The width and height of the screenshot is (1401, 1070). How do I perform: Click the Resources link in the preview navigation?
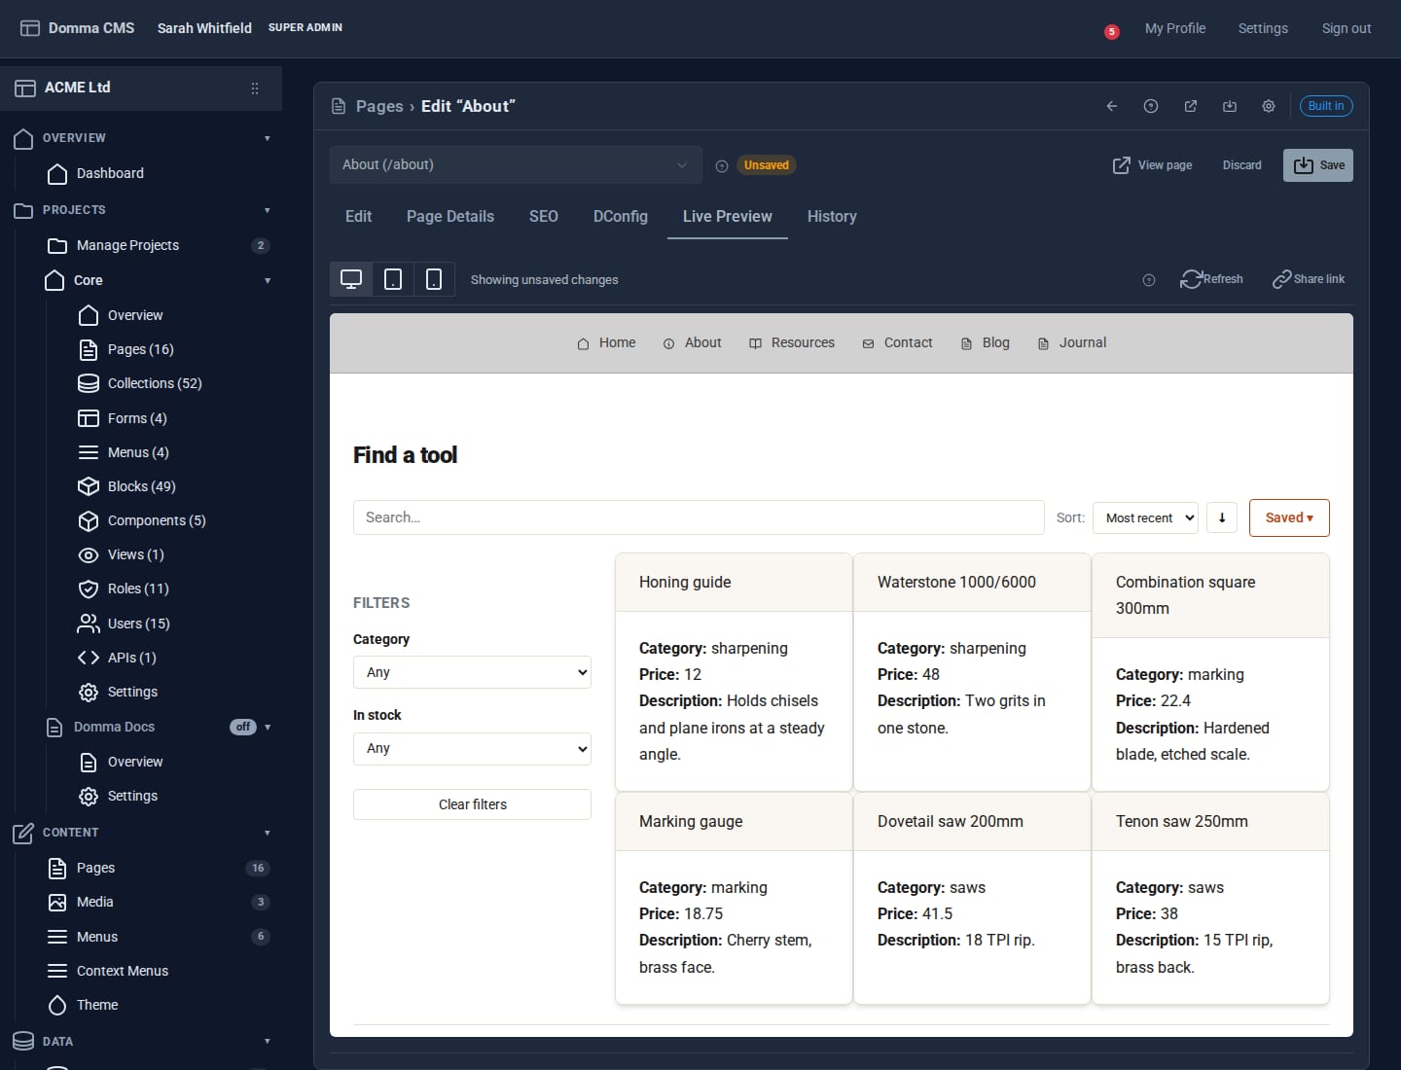(792, 342)
